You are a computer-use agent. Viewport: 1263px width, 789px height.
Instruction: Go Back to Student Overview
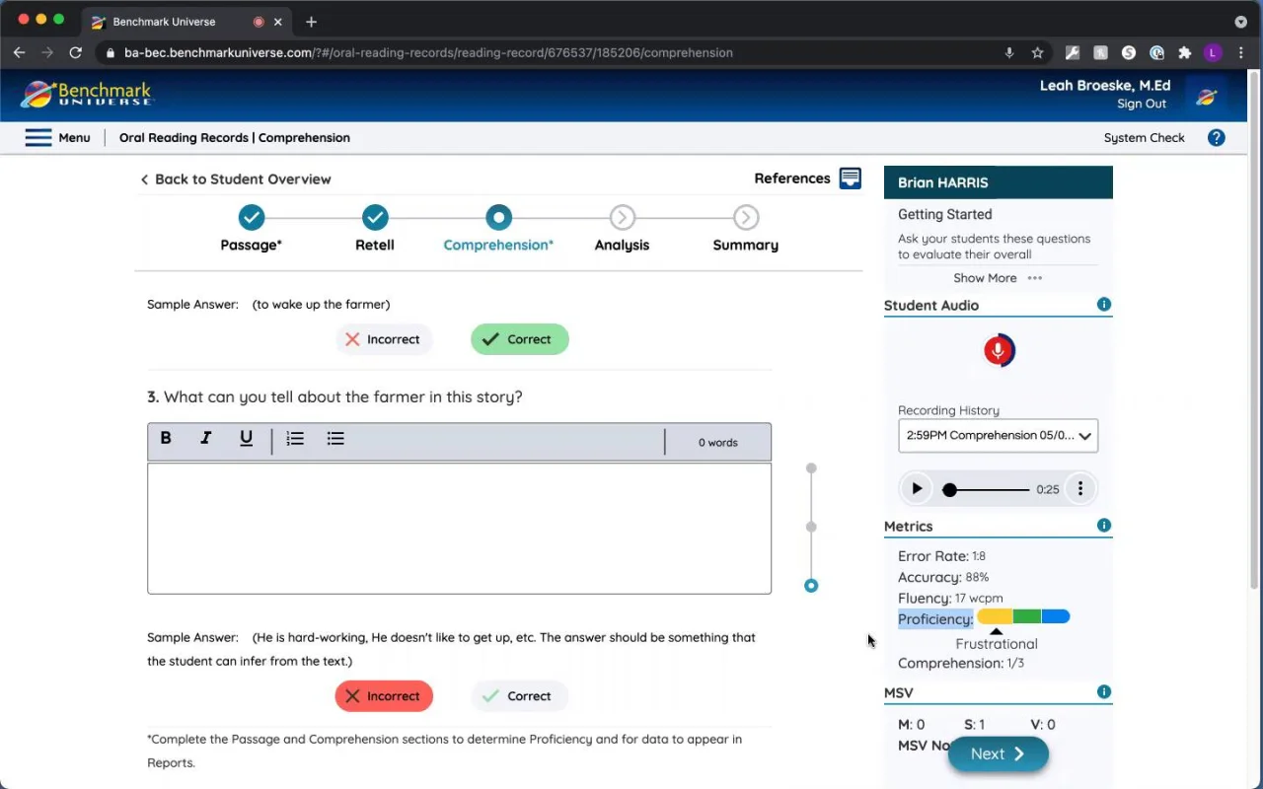[x=236, y=179]
